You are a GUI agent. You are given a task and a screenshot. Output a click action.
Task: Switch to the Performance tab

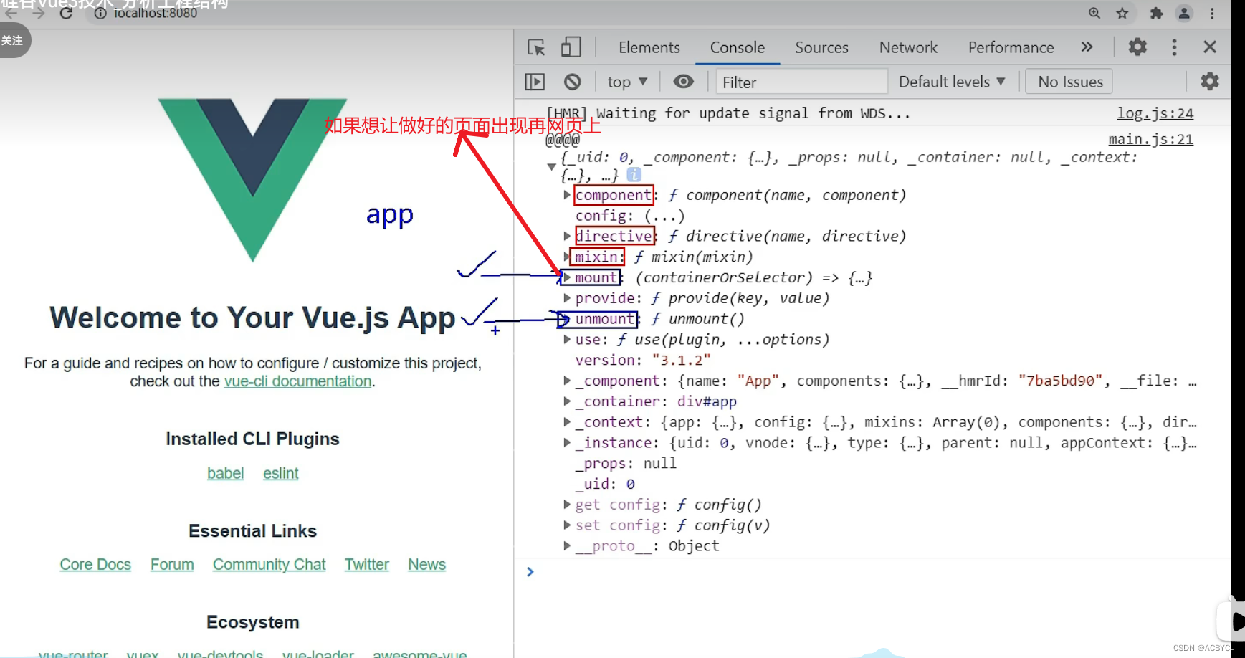1011,47
